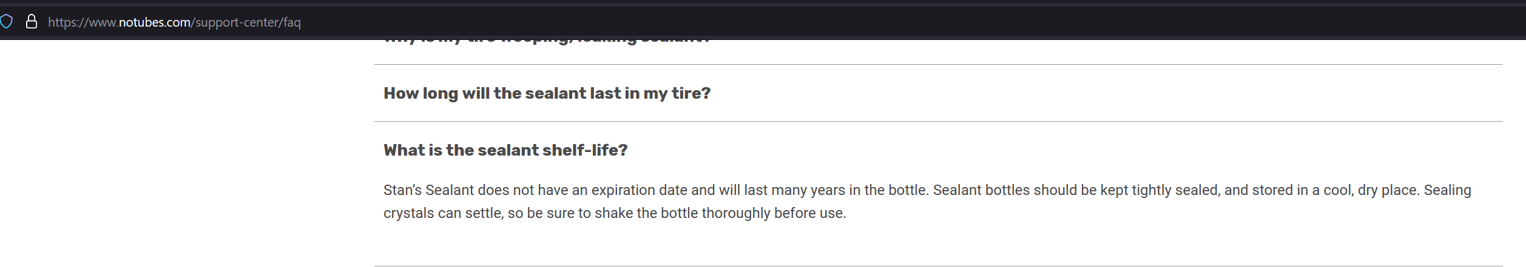This screenshot has width=1526, height=267.
Task: Click the word "tire?" in the sealant-last heading
Action: pyautogui.click(x=690, y=93)
